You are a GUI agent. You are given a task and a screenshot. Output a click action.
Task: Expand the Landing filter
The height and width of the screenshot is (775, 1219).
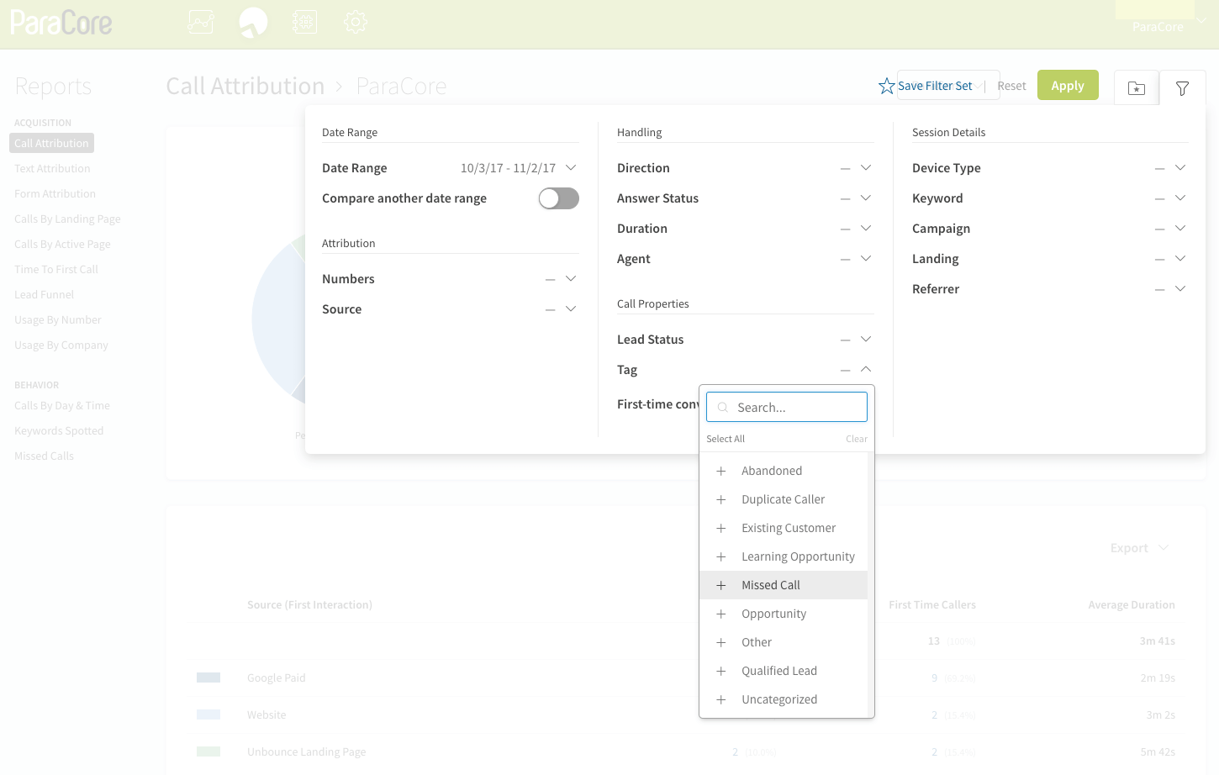tap(1180, 258)
